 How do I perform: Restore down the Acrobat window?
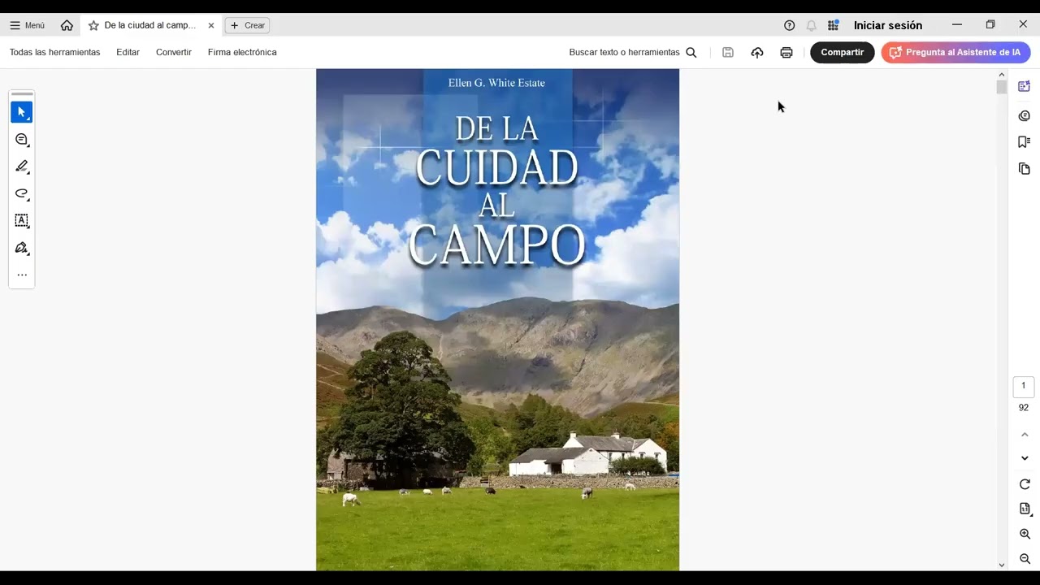point(990,25)
